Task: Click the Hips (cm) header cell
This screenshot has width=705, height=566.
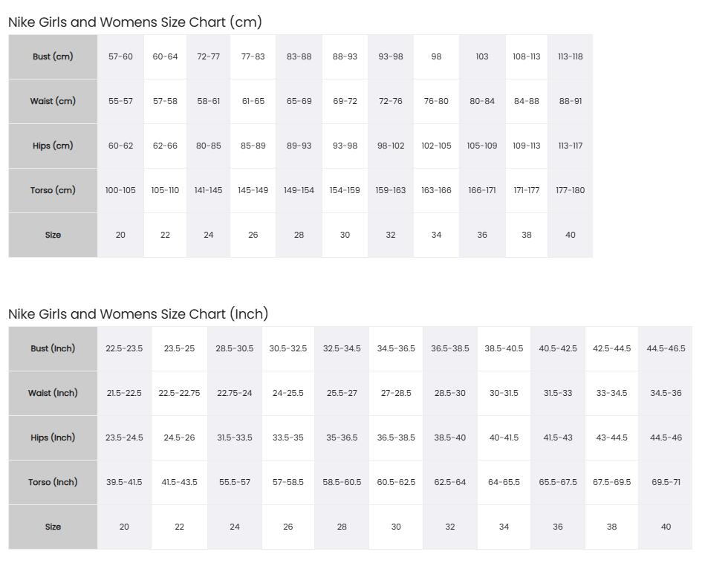Action: pos(53,146)
